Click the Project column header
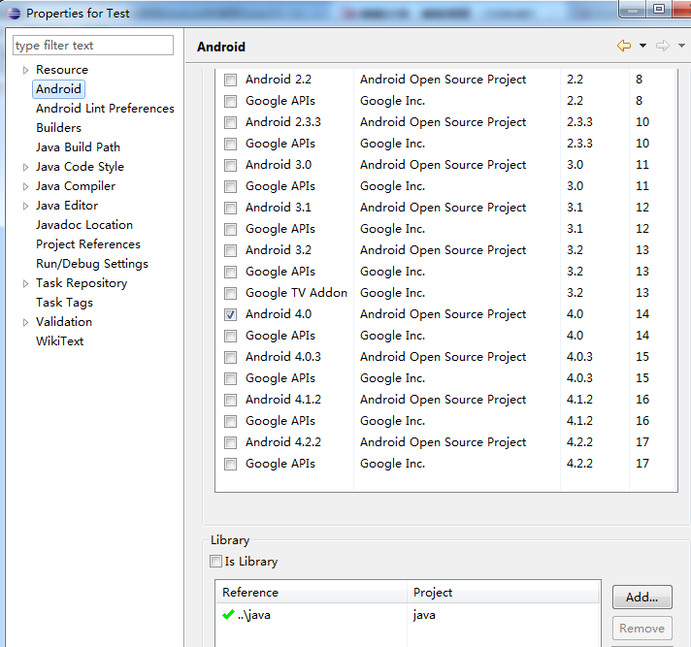Screen dimensions: 691x647 [x=504, y=593]
